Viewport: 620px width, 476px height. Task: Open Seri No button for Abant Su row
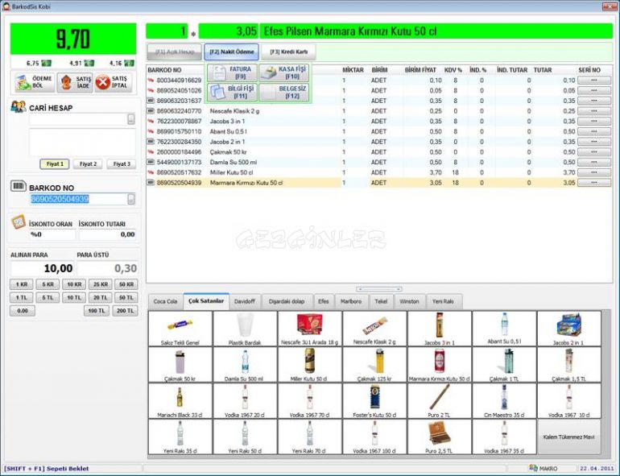(594, 131)
